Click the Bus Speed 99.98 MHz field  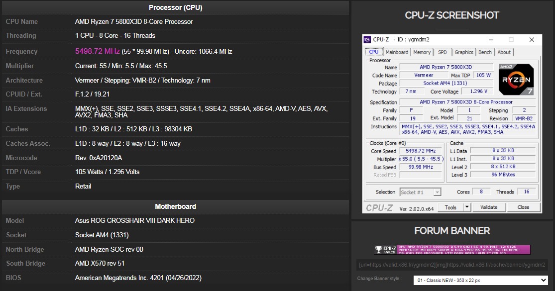(x=421, y=167)
